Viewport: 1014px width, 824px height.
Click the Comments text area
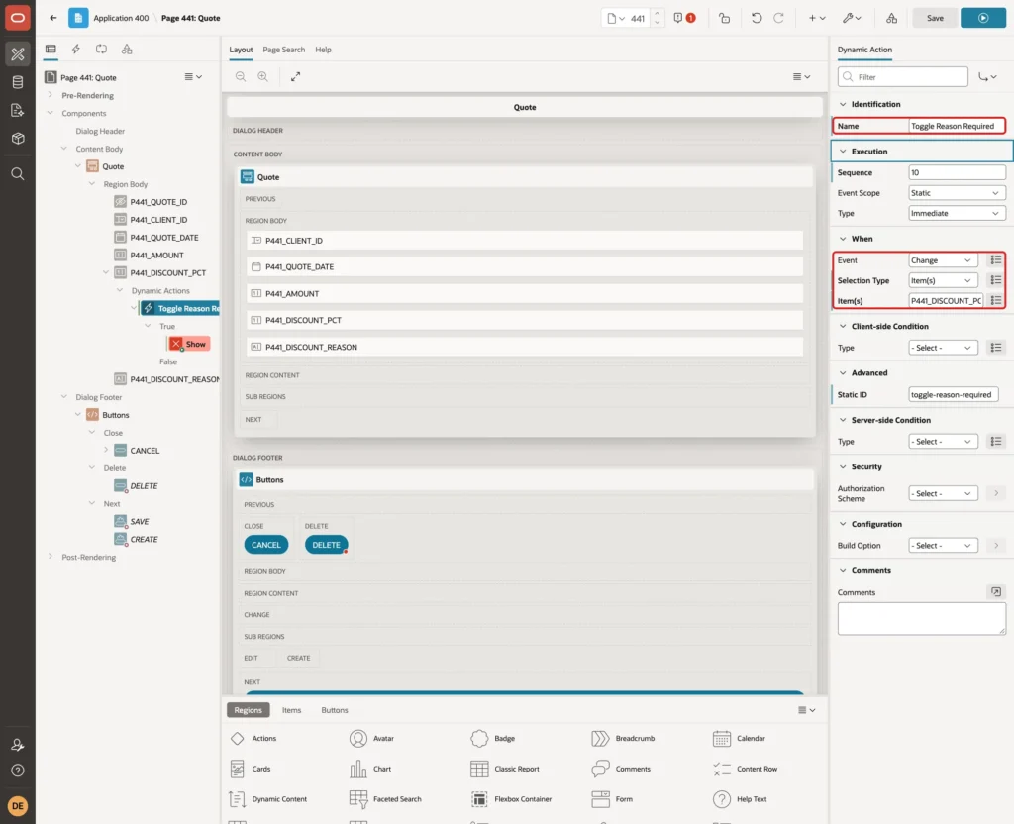point(922,618)
